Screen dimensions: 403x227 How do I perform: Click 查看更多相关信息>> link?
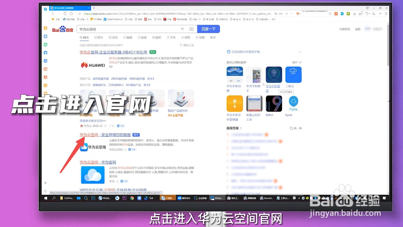93,121
